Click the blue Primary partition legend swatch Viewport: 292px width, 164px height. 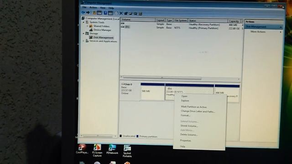tap(137, 136)
